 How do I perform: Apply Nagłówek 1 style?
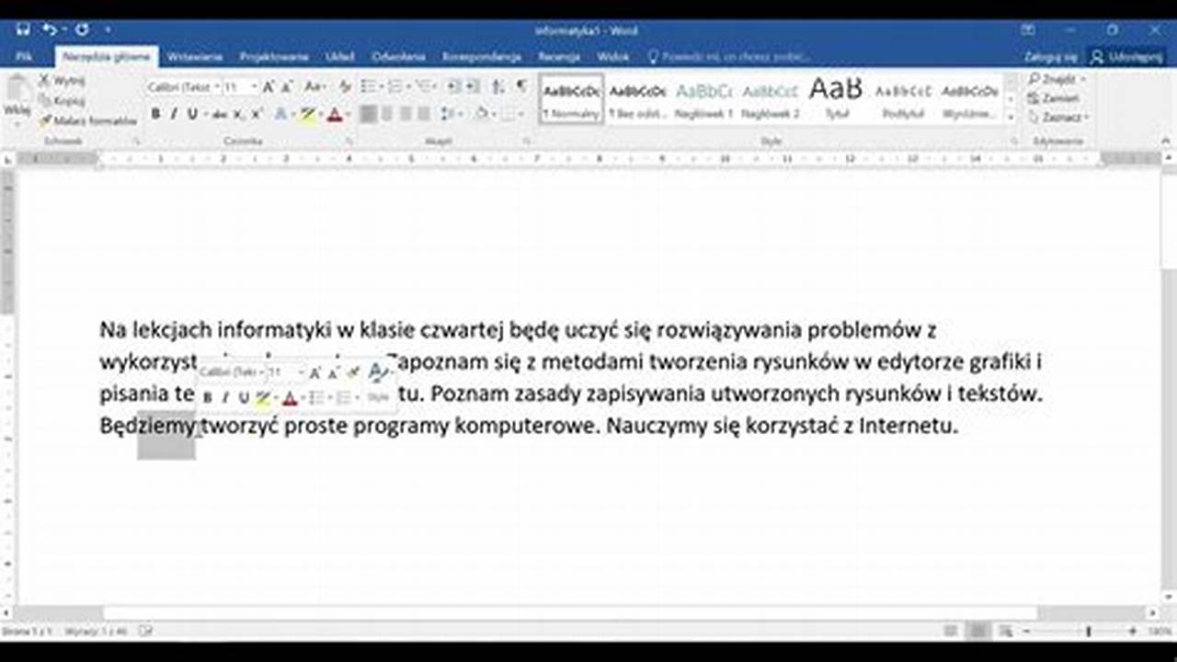pos(703,99)
